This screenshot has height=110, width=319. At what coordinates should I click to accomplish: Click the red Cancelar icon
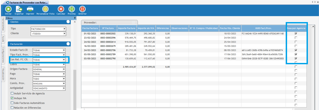click(61, 9)
